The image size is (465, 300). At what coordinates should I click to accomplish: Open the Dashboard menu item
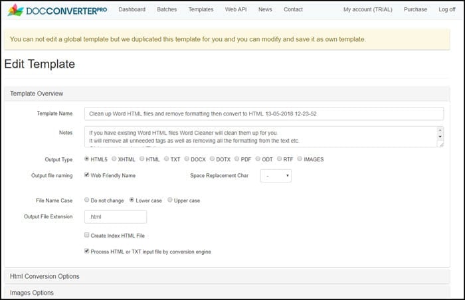tap(132, 9)
